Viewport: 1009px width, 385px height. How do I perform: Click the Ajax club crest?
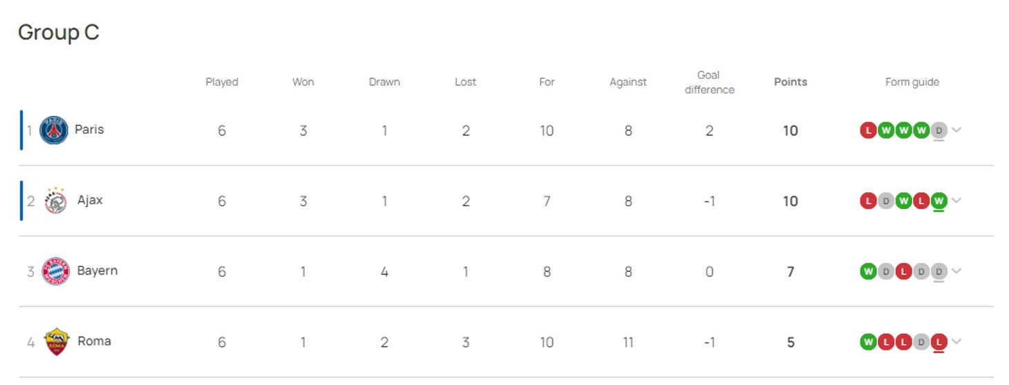coord(55,201)
